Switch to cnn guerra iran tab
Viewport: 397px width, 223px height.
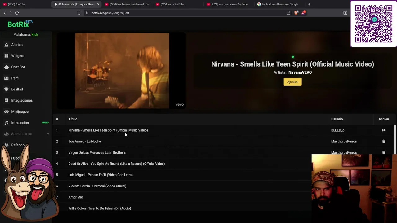[x=229, y=4]
